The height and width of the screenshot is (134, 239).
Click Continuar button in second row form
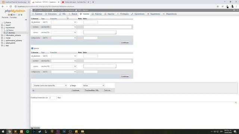[x=125, y=76]
